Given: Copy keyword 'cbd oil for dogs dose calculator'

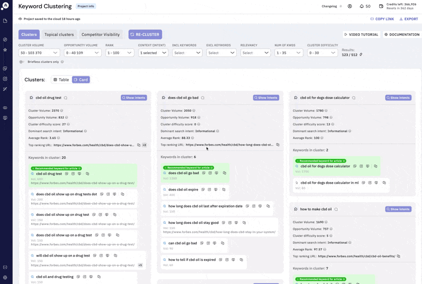Looking at the screenshot, I should click(376, 166).
